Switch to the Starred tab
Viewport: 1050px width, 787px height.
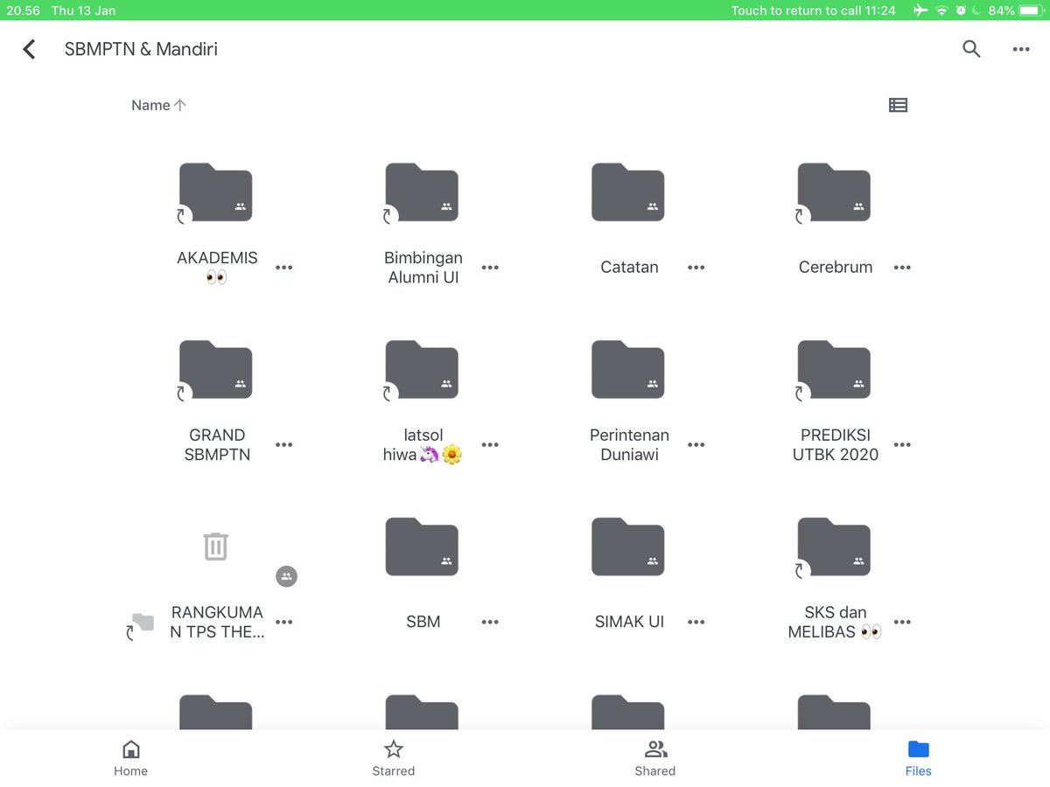[x=394, y=758]
